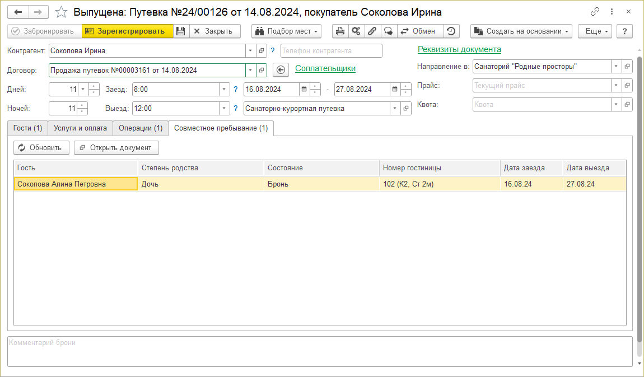Click Степень родства column header
The width and height of the screenshot is (644, 377).
coord(201,168)
